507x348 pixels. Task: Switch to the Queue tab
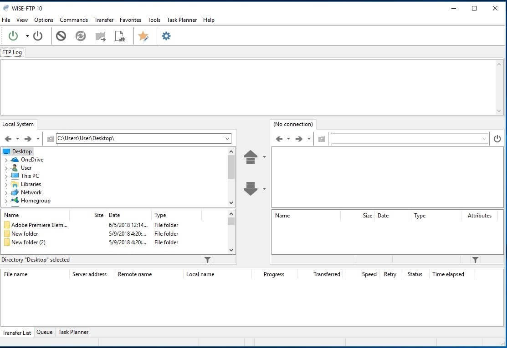pyautogui.click(x=44, y=332)
